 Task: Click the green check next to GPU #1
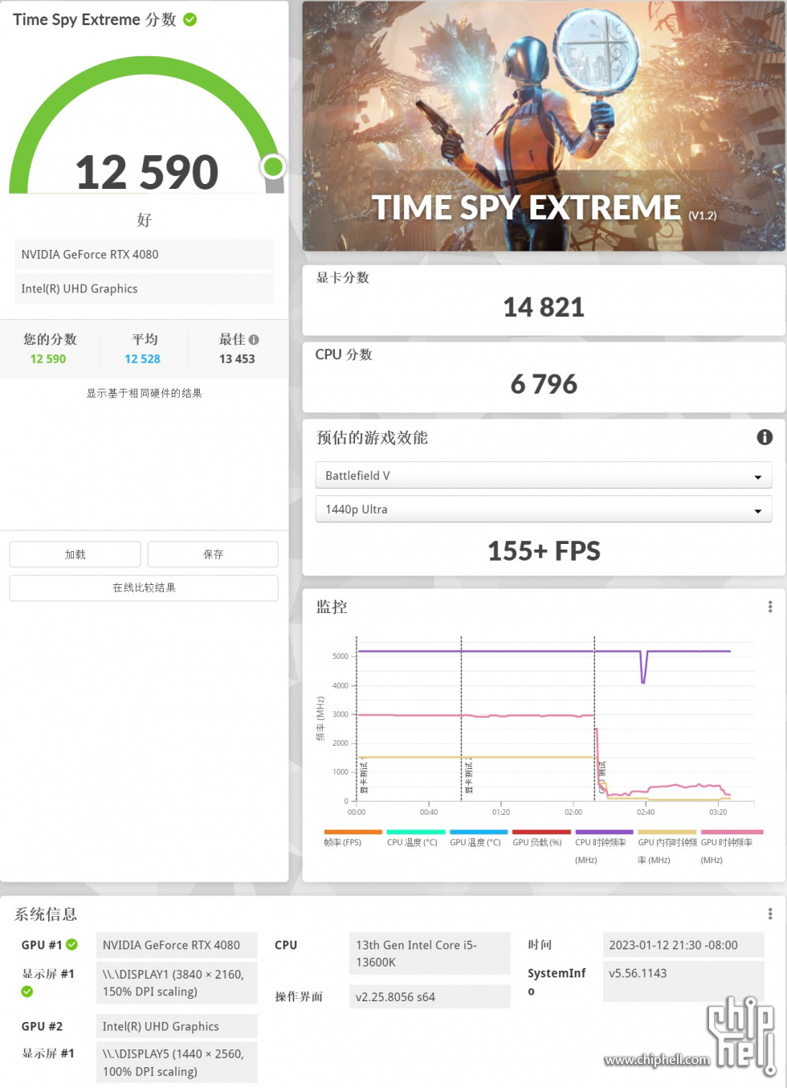72,944
